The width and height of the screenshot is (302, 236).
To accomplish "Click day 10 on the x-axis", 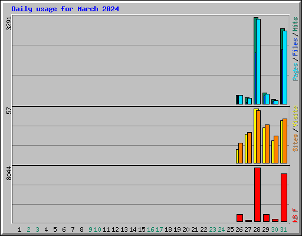I will [x=97, y=230].
